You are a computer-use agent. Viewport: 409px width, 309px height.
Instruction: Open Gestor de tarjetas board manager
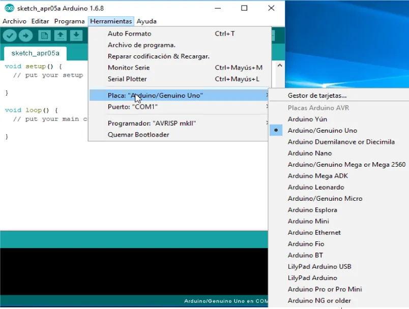click(x=317, y=96)
